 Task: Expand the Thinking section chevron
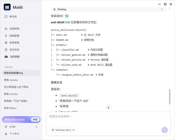pos(162,9)
